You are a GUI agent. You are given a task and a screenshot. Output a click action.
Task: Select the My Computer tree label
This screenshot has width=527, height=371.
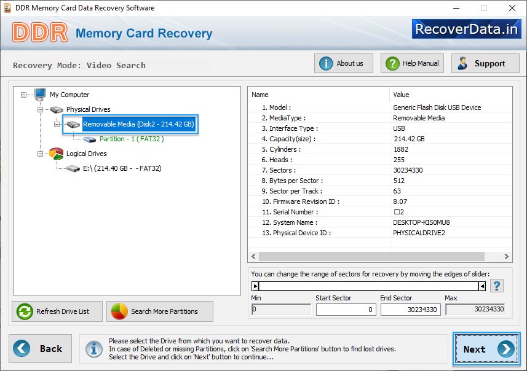[x=69, y=95]
